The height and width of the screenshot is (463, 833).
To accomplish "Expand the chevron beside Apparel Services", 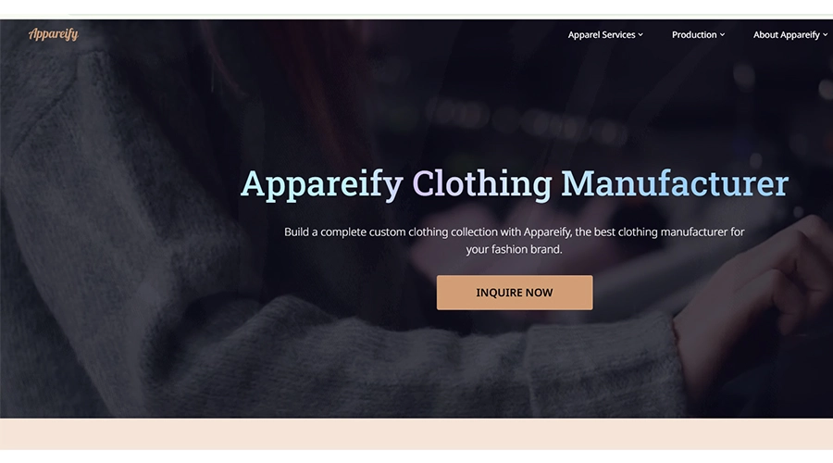I will click(x=640, y=35).
